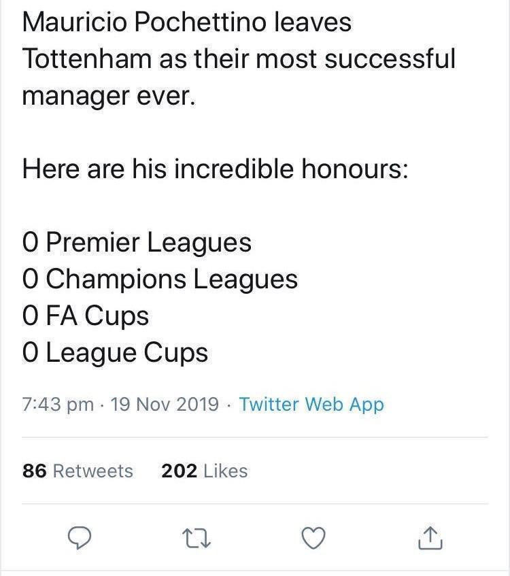Click the '0 Premier Leagues' line
The height and width of the screenshot is (576, 510).
(x=137, y=243)
